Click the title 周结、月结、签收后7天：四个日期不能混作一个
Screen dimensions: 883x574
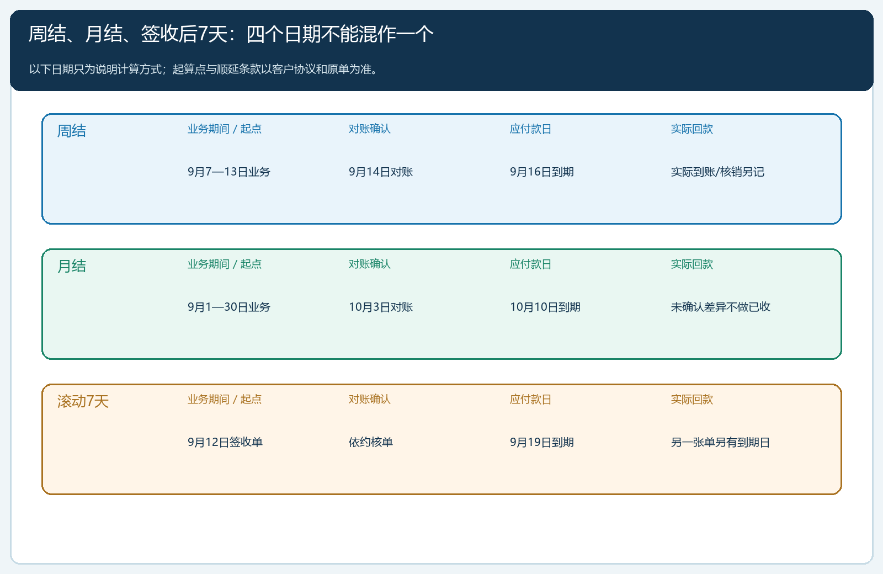[231, 34]
